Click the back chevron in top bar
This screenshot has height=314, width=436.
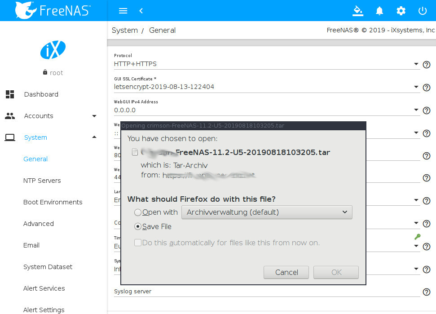click(141, 11)
